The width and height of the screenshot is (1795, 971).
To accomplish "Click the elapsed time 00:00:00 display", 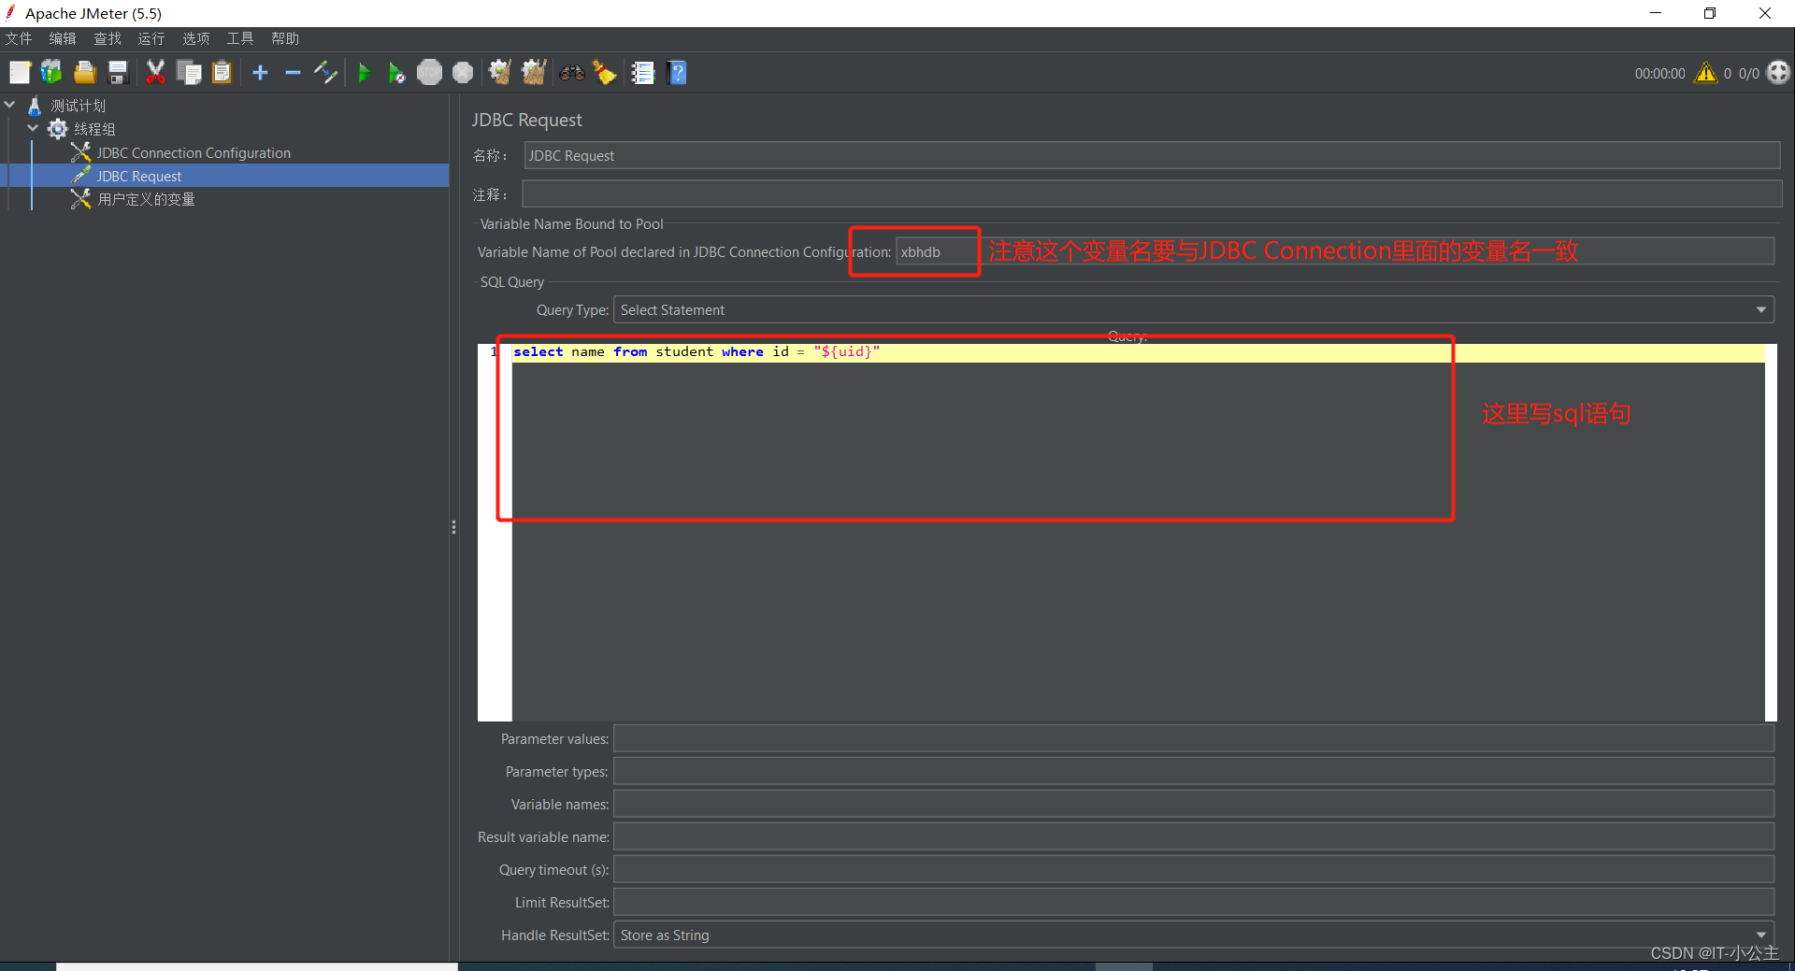I will pos(1659,74).
